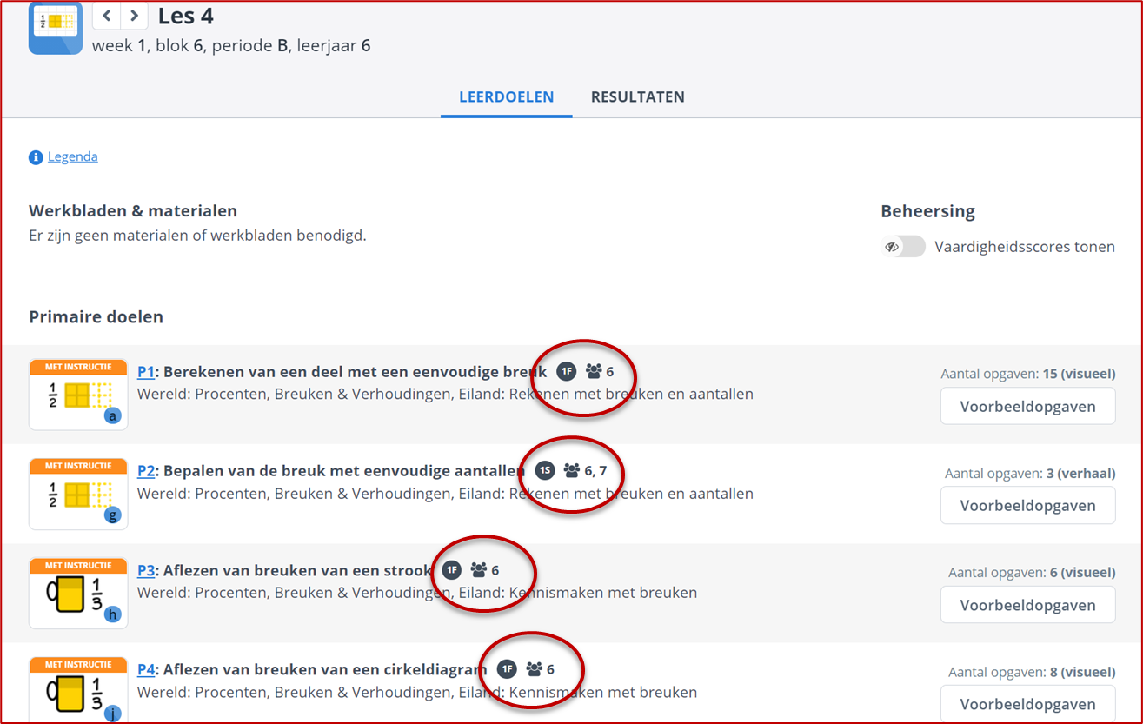1143x724 pixels.
Task: Open the P1 learning goal link
Action: click(x=146, y=372)
